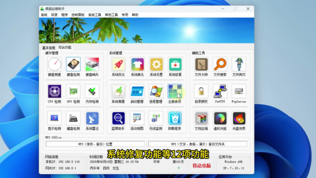Open the 虚拟光驱 disc icon

pos(220,118)
